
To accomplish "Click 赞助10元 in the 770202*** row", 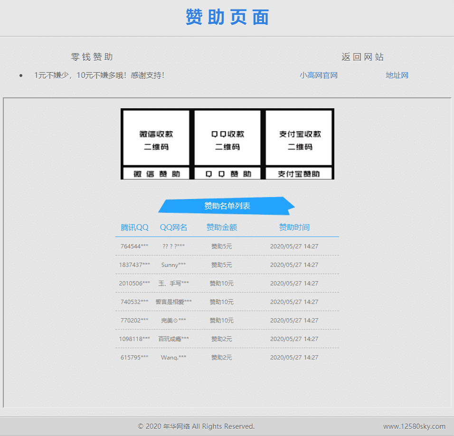I will [221, 321].
